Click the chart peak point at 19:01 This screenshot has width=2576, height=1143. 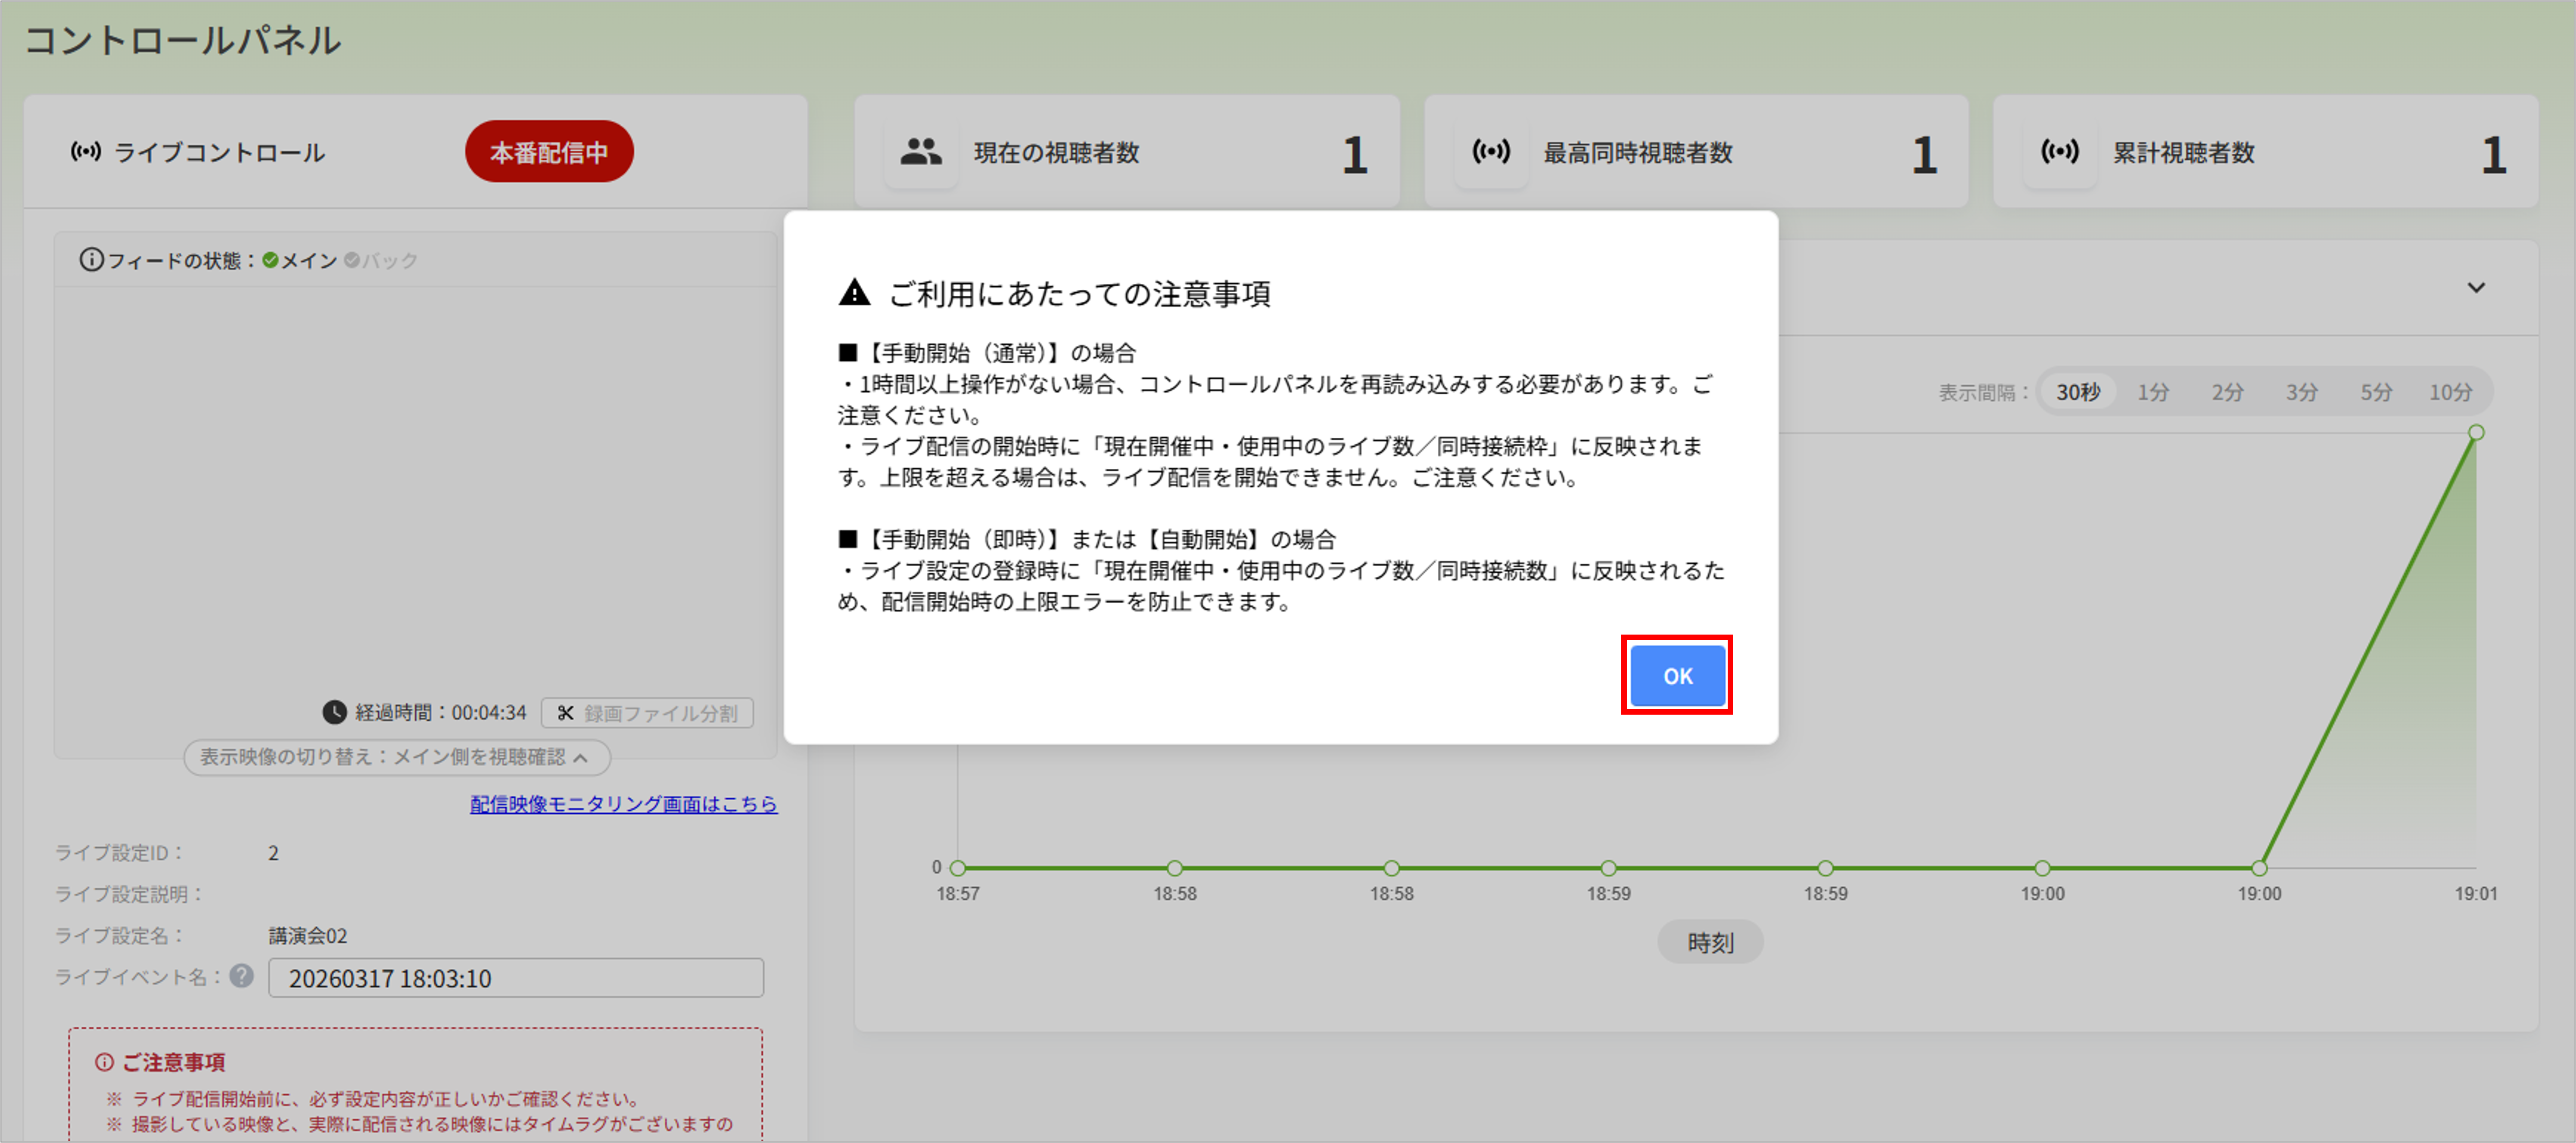click(x=2476, y=433)
